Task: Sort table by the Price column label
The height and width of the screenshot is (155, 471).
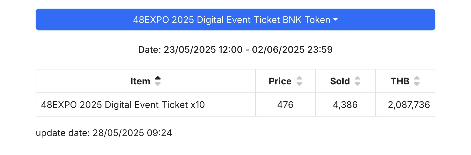Action: pos(280,81)
